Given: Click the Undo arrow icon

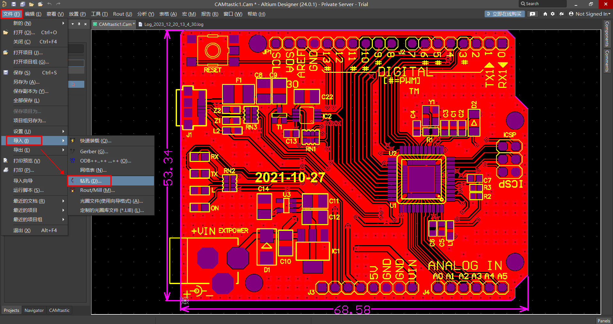Looking at the screenshot, I should click(x=50, y=4).
